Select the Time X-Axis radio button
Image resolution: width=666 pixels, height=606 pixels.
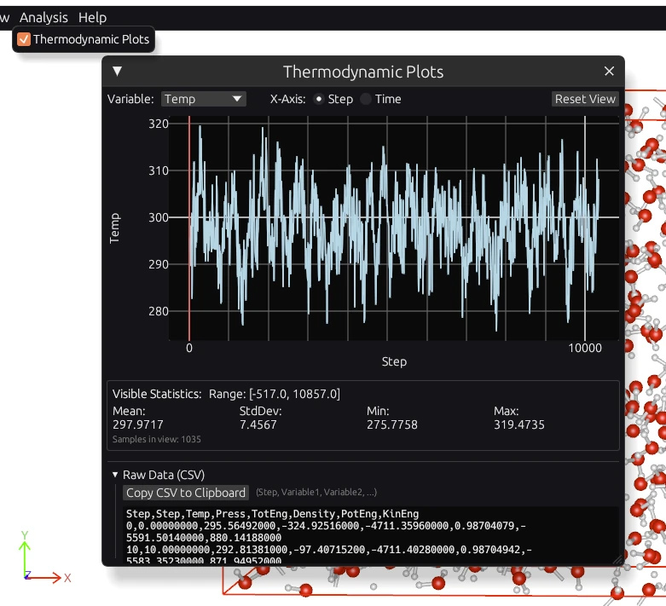click(x=367, y=99)
